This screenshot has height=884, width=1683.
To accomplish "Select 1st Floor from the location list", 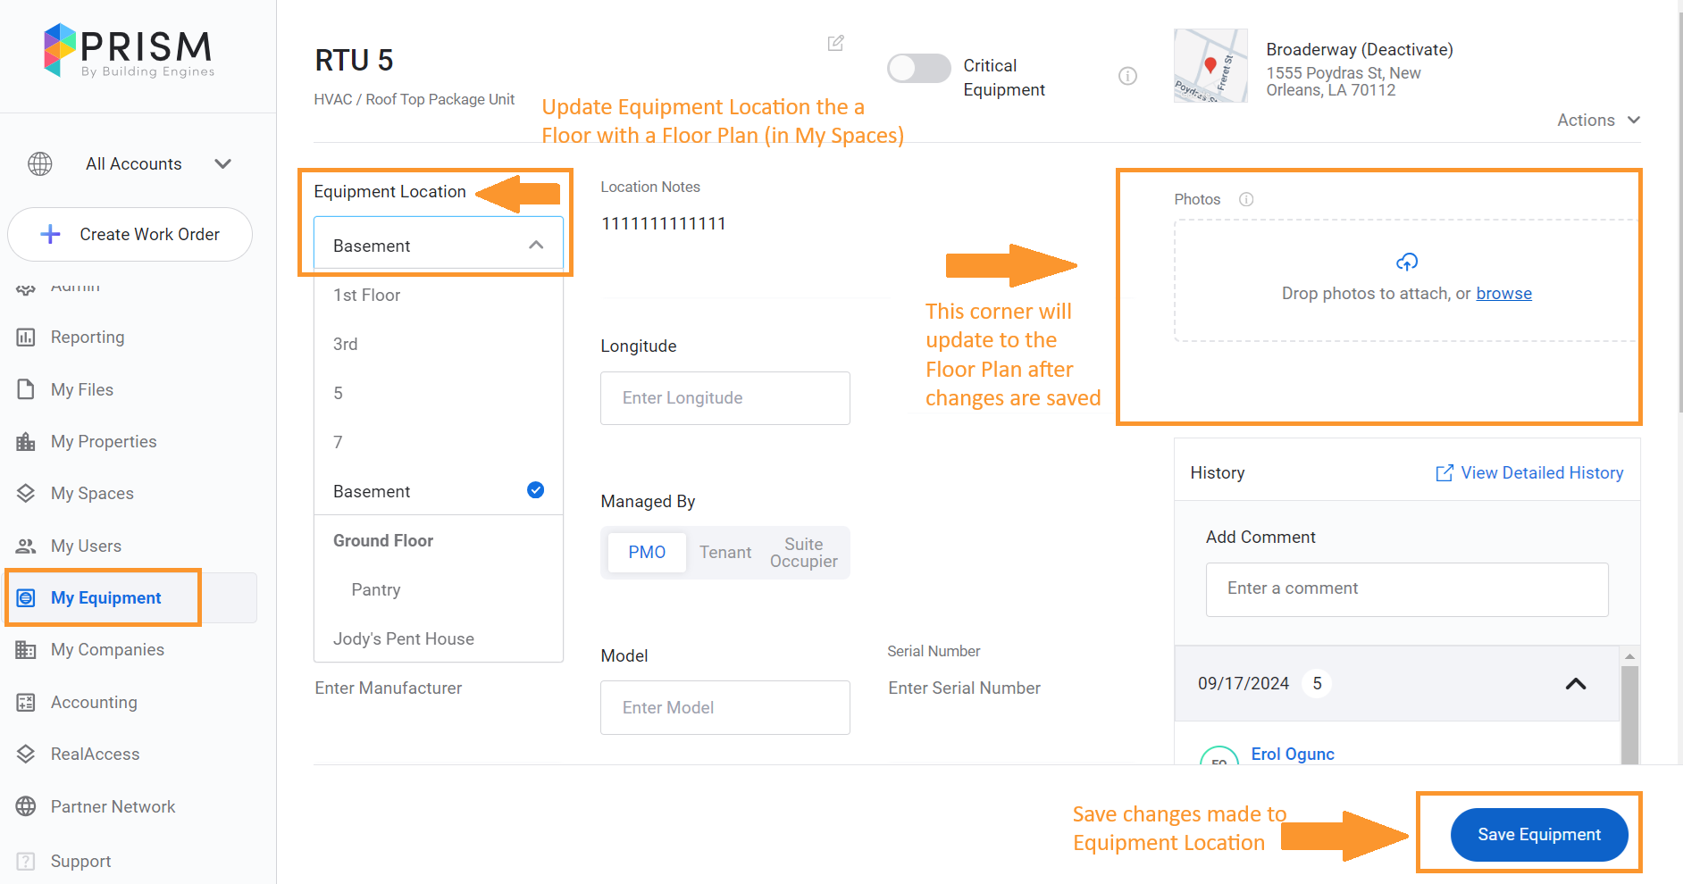I will coord(366,295).
